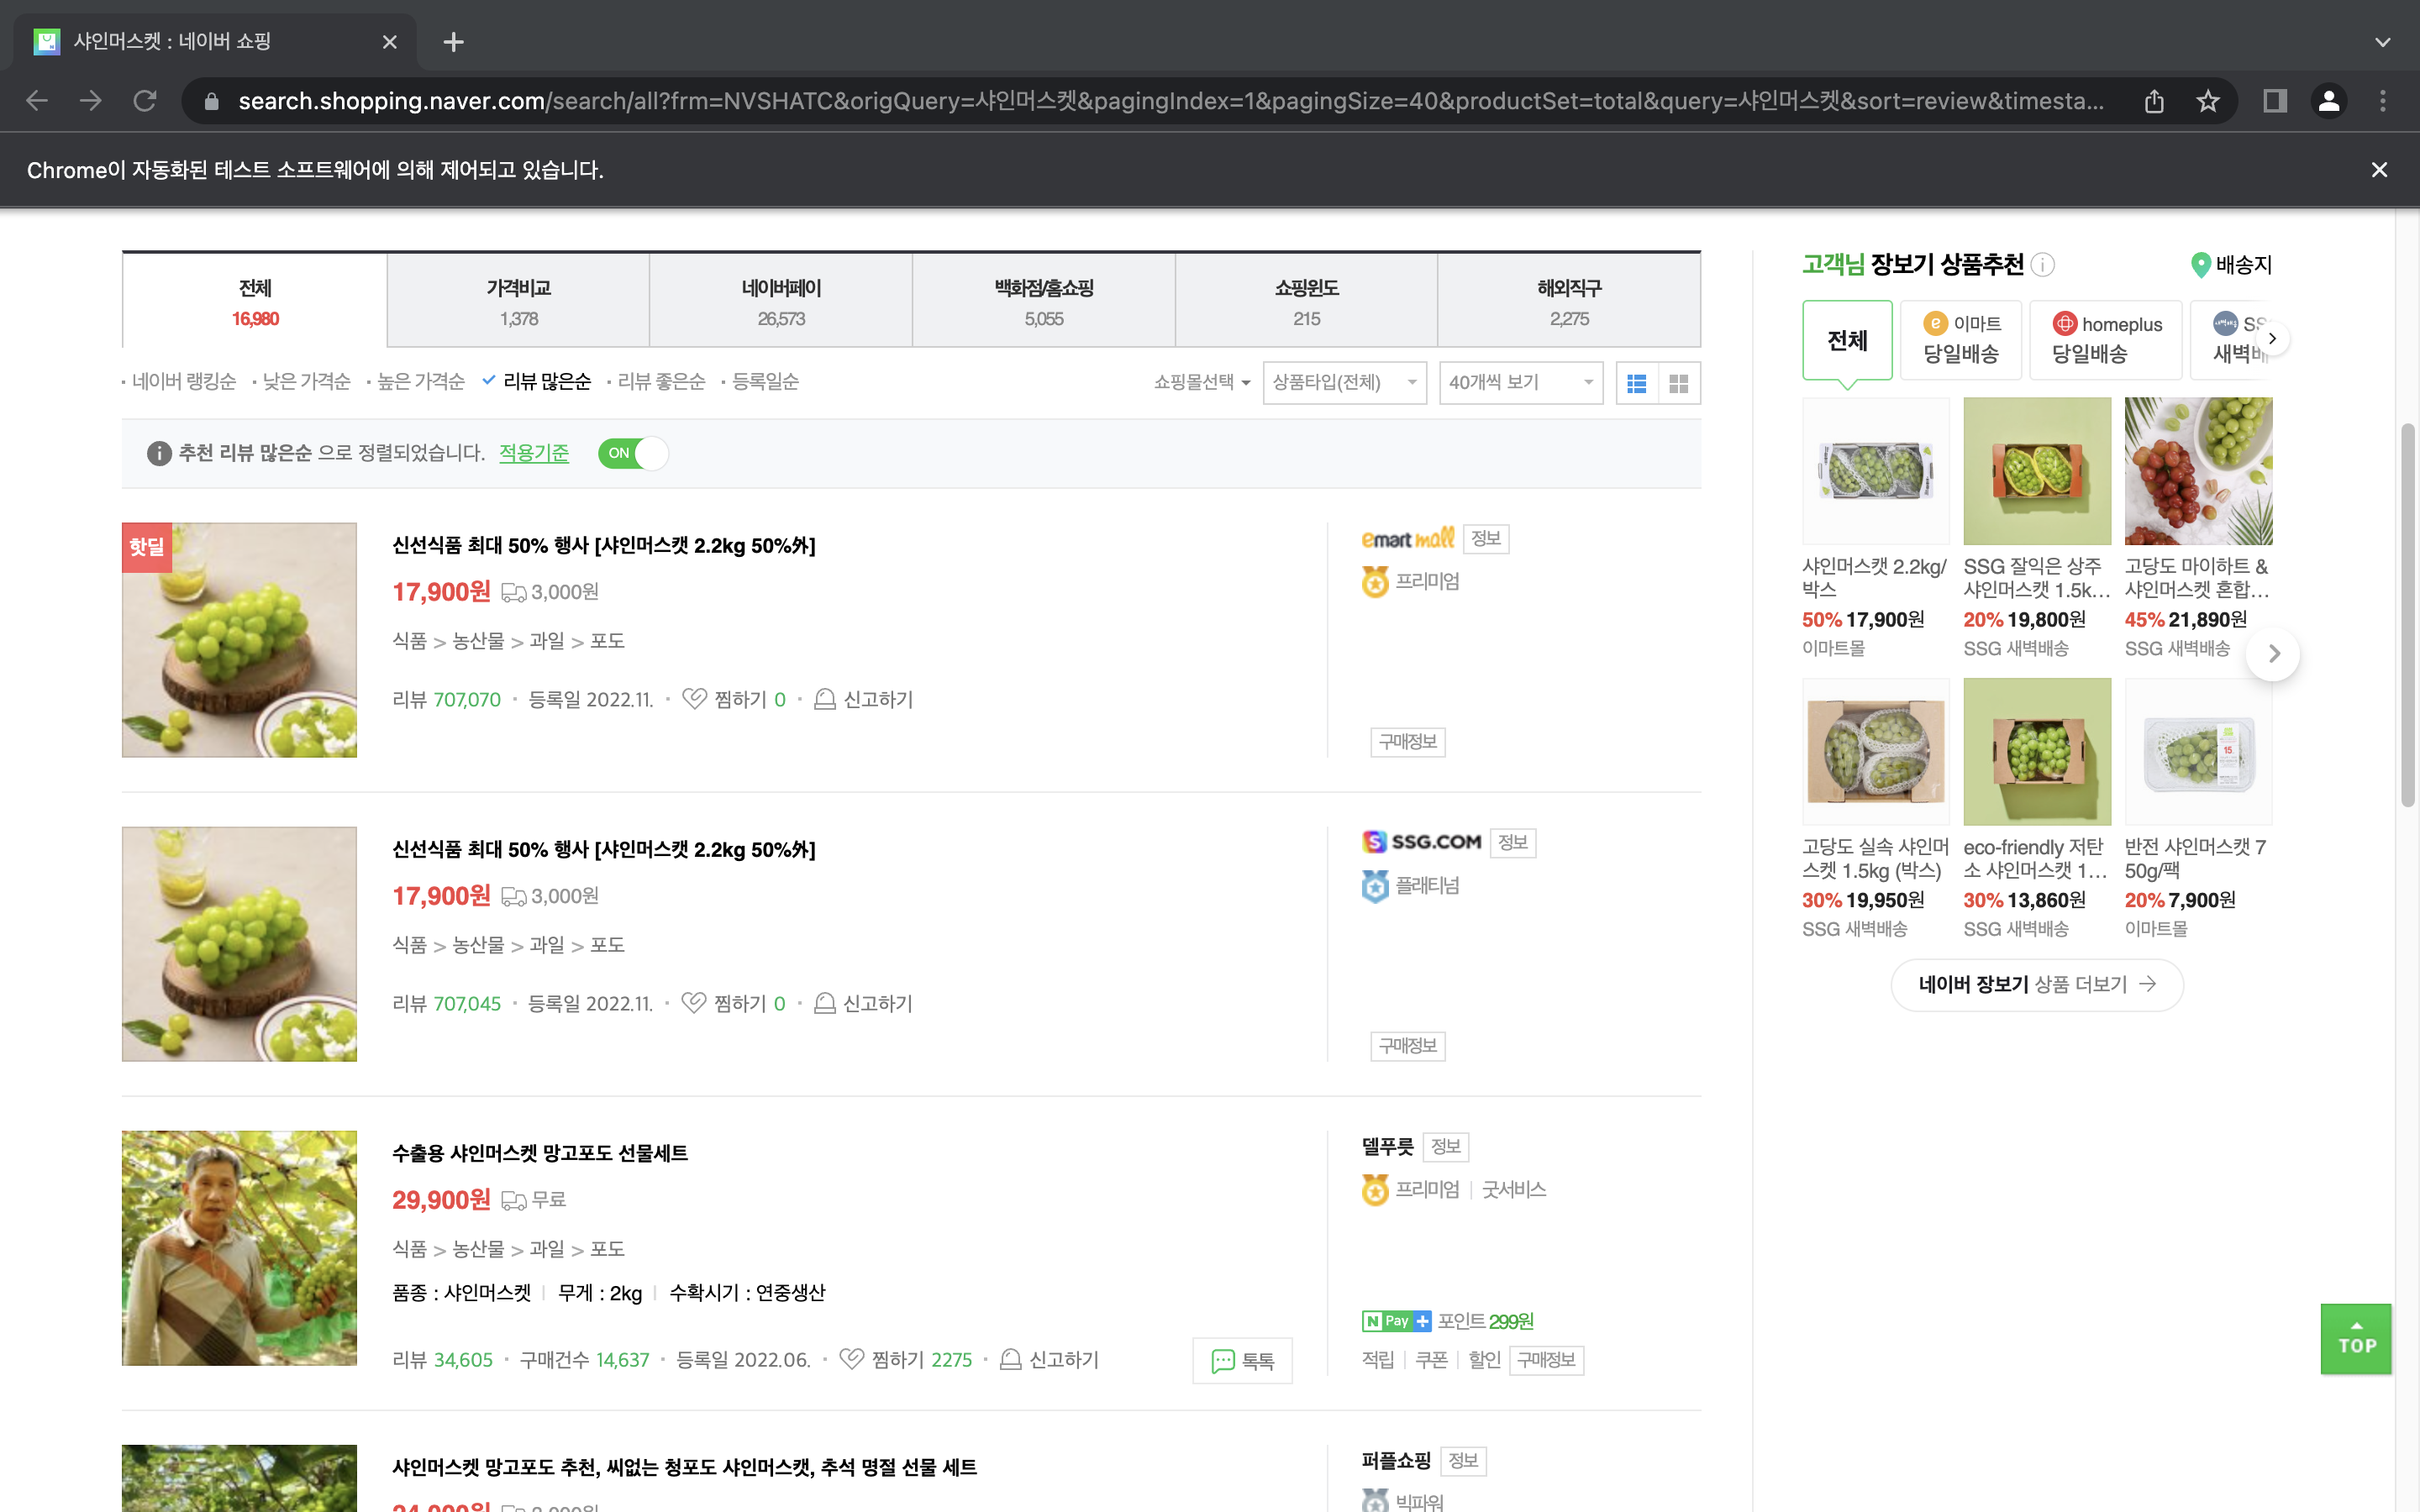Open a new browser tab
The image size is (2420, 1512).
(x=453, y=42)
